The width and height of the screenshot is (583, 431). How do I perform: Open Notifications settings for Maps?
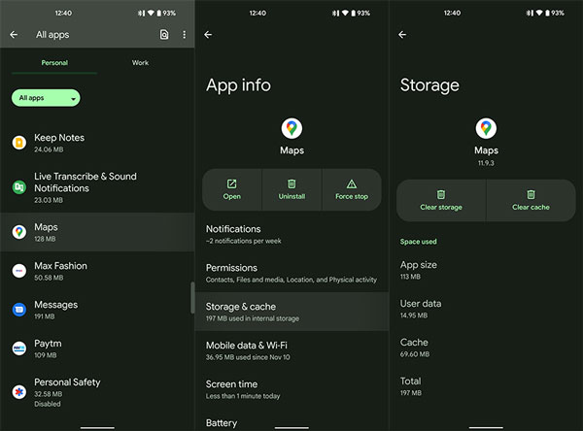(291, 234)
